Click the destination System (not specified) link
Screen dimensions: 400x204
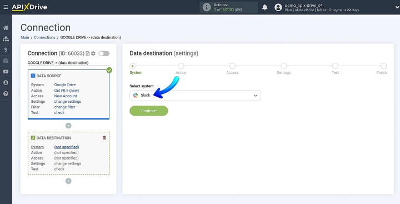67,147
